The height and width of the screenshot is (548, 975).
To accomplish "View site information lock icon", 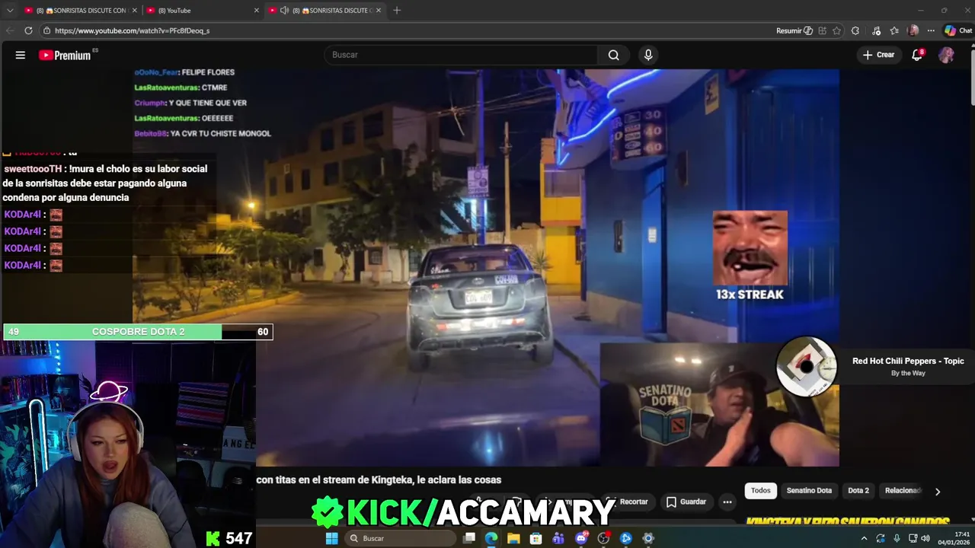I will coord(46,30).
